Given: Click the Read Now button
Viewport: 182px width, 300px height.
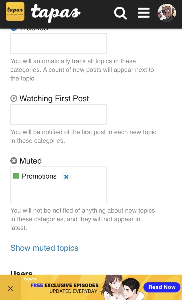Looking at the screenshot, I should click(162, 287).
